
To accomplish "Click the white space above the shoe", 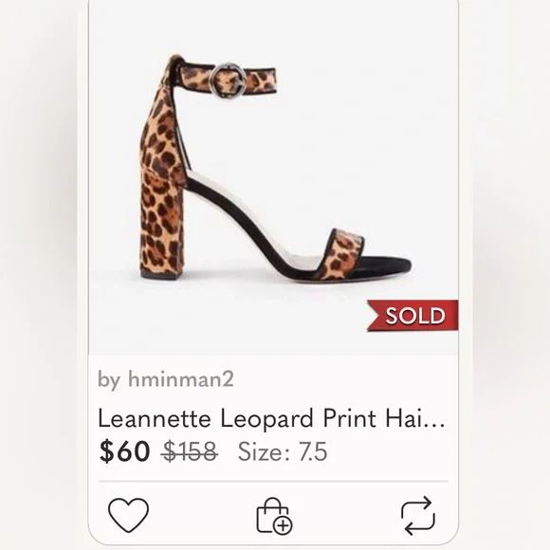I will click(274, 28).
